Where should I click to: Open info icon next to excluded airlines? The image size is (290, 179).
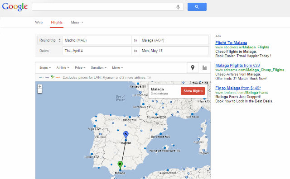pos(149,78)
